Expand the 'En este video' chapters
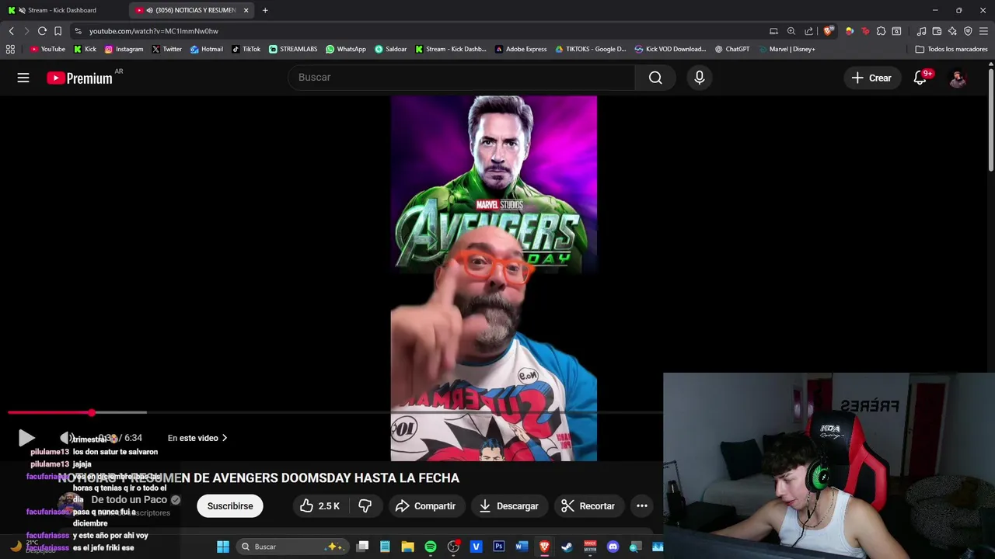This screenshot has width=995, height=559. click(197, 438)
